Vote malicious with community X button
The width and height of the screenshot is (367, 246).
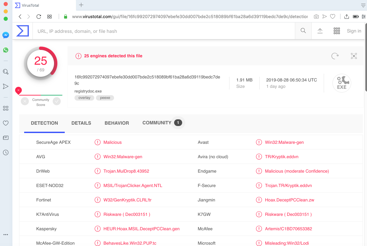(x=25, y=101)
